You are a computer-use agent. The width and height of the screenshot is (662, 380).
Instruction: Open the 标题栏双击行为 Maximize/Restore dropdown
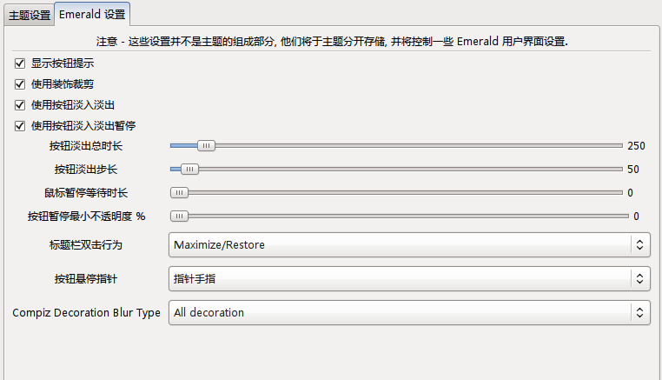pos(409,244)
